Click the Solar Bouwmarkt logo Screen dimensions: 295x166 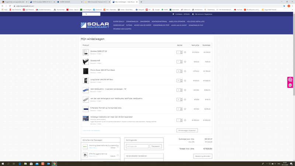(x=95, y=25)
